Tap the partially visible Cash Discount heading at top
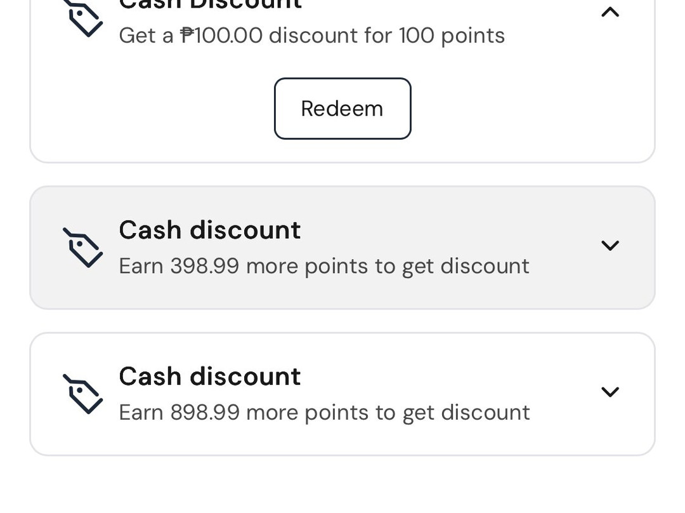This screenshot has width=685, height=513. click(x=209, y=5)
